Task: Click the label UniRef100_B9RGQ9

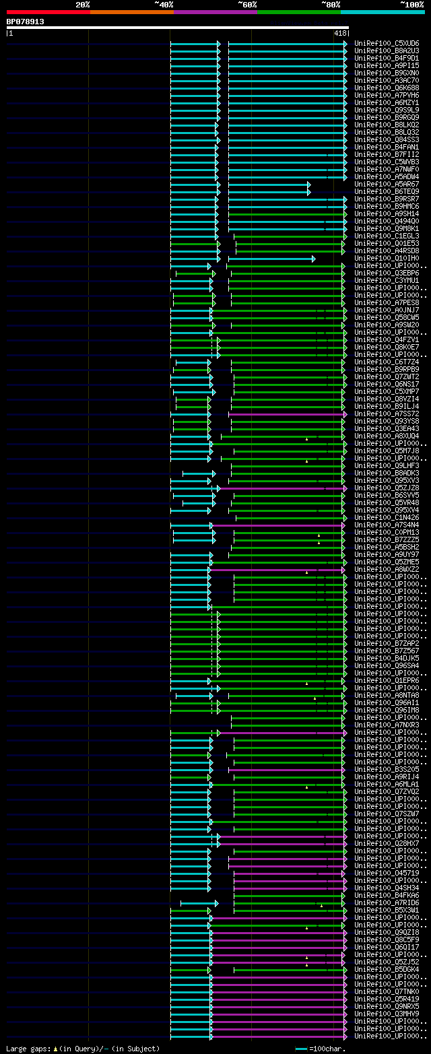Action: point(387,117)
